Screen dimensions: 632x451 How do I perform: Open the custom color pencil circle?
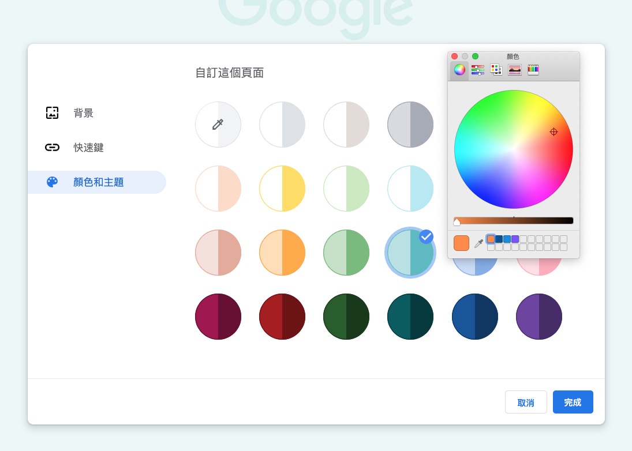[x=218, y=125]
